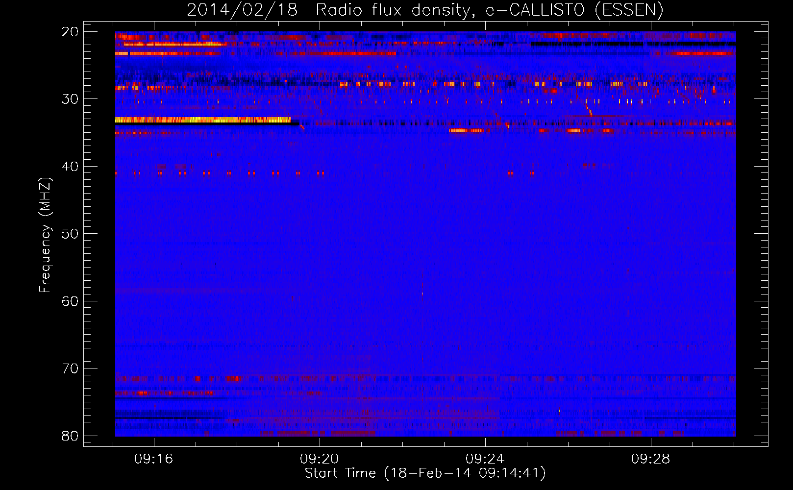Image resolution: width=793 pixels, height=490 pixels.
Task: Click the 09:16 time tick label
Action: point(154,459)
